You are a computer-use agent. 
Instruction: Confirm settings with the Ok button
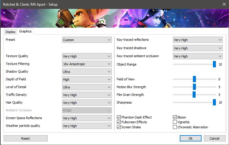191,138
